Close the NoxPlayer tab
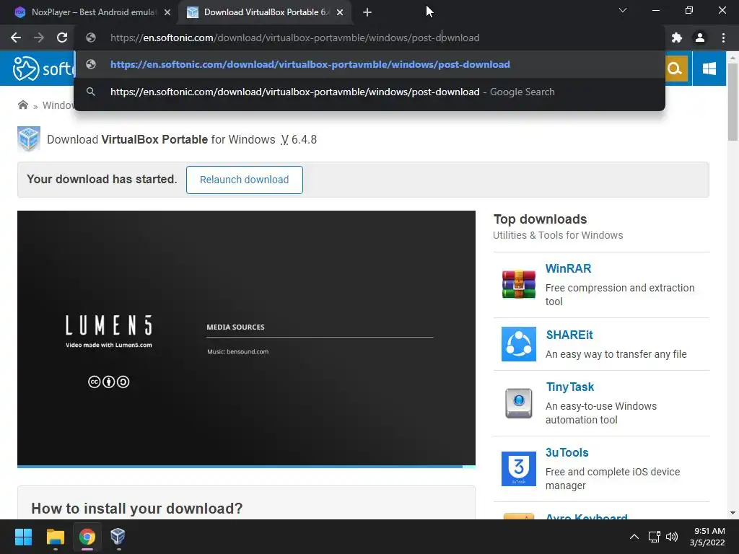The height and width of the screenshot is (554, 739). click(167, 12)
